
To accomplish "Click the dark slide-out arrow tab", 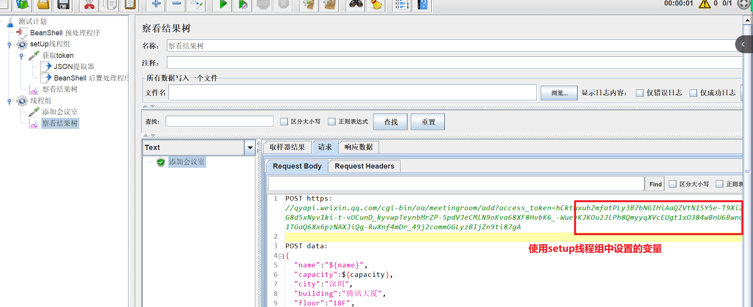I will (x=744, y=44).
